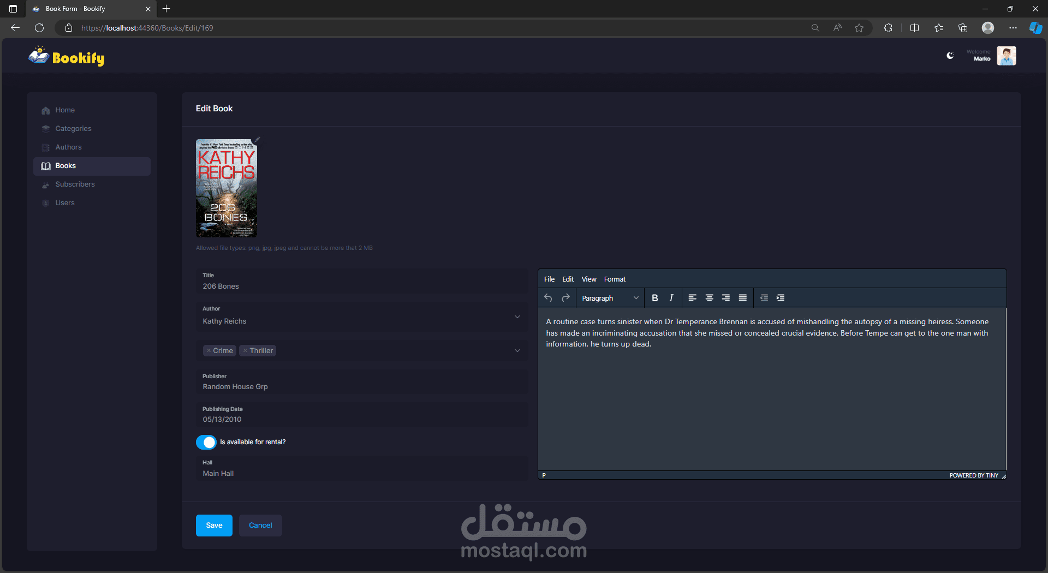Open a new browser tab
Viewport: 1048px width, 573px height.
coord(166,9)
